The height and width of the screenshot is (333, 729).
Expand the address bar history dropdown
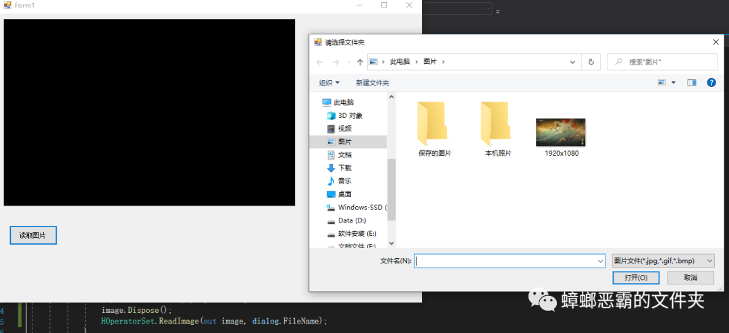click(x=572, y=62)
